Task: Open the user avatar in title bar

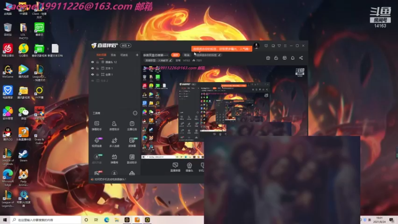Action: tap(256, 46)
